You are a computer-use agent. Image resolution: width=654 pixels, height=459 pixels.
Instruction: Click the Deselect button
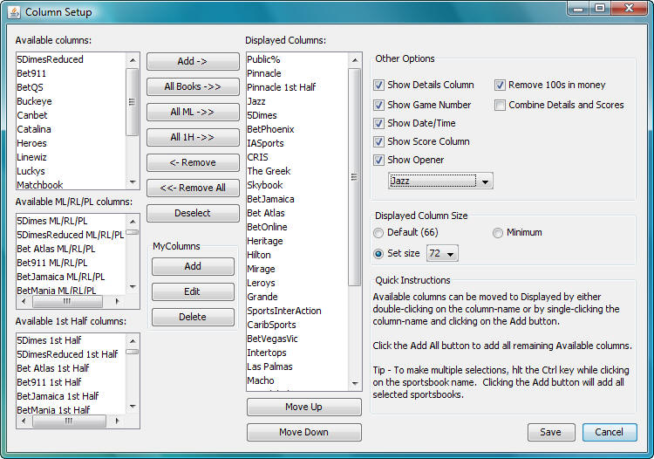pyautogui.click(x=193, y=213)
